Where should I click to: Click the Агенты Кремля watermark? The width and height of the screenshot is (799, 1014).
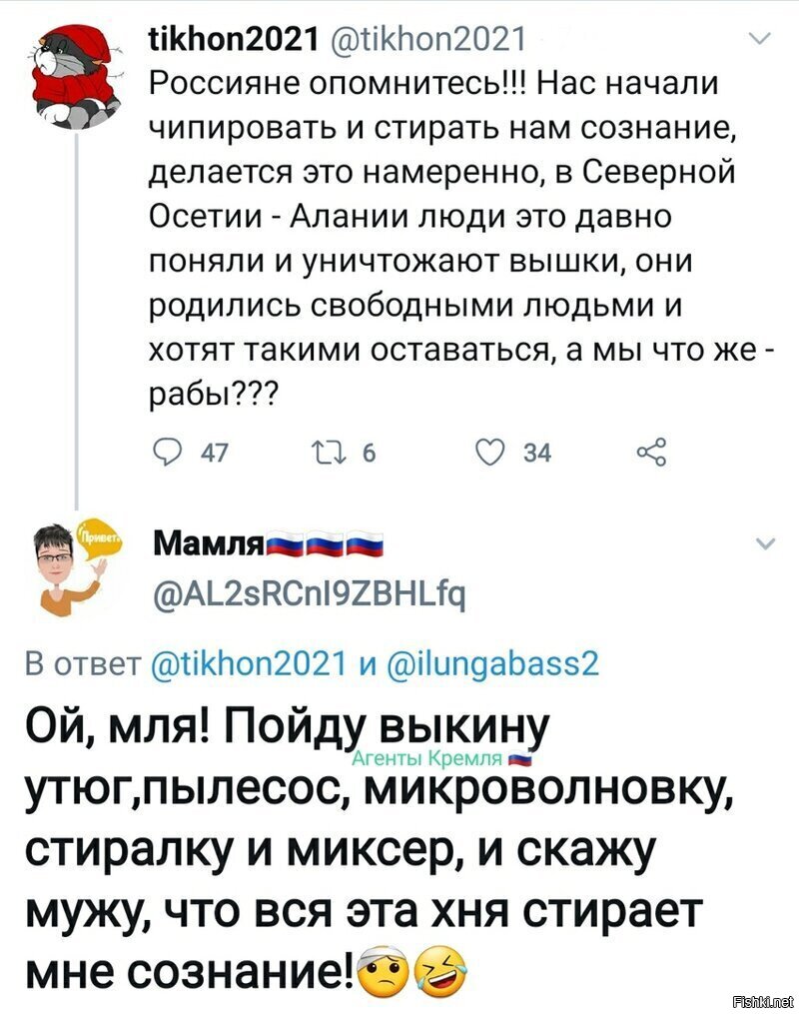(442, 759)
